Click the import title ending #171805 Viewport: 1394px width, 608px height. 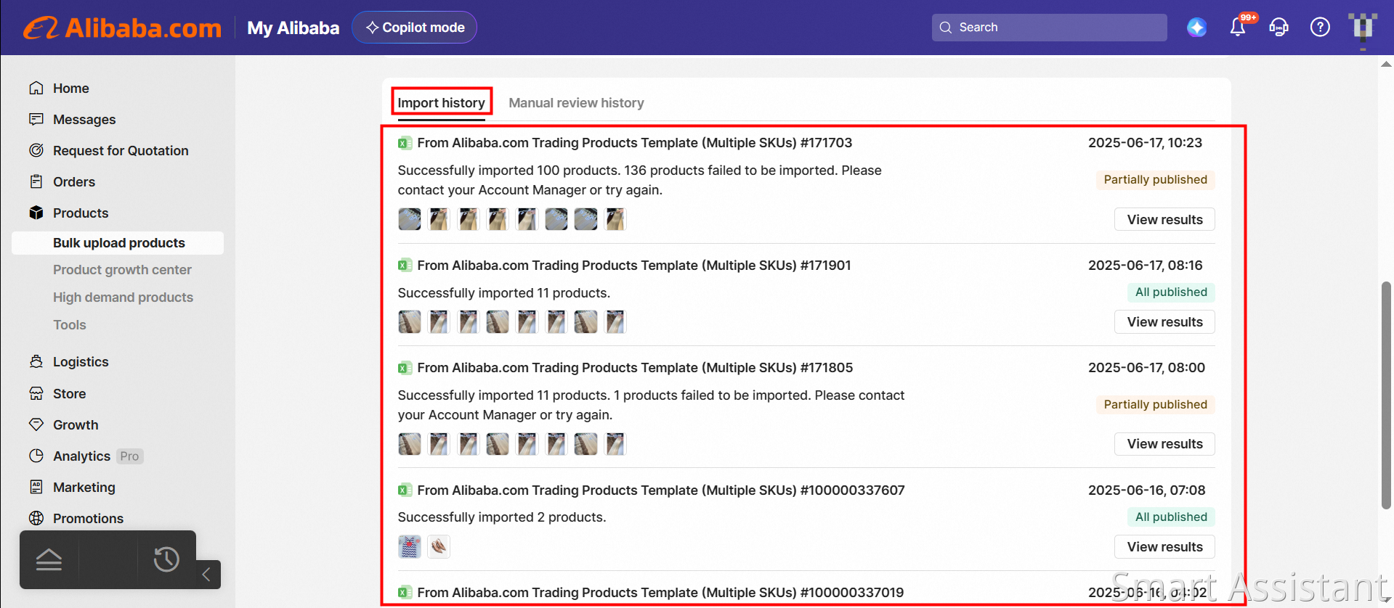[635, 368]
